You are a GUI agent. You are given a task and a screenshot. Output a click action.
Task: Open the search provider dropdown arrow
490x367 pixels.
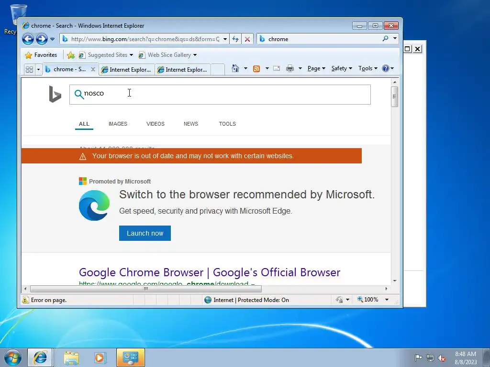tap(395, 38)
